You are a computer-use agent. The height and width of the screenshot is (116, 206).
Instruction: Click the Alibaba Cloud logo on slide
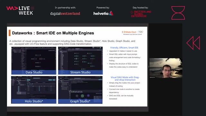point(129,32)
